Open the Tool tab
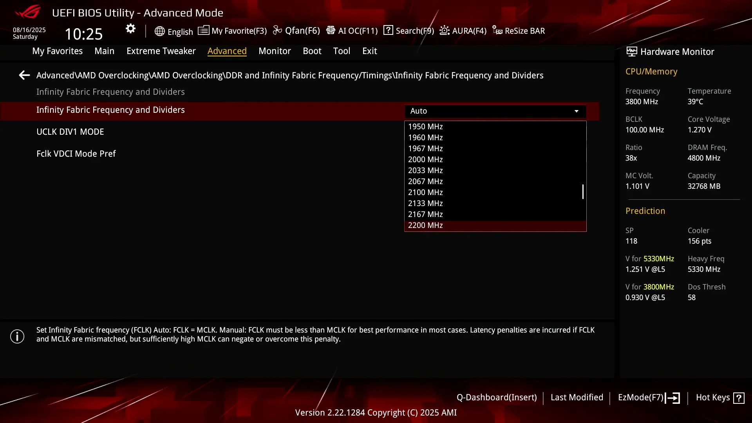Image resolution: width=752 pixels, height=423 pixels. pyautogui.click(x=342, y=51)
